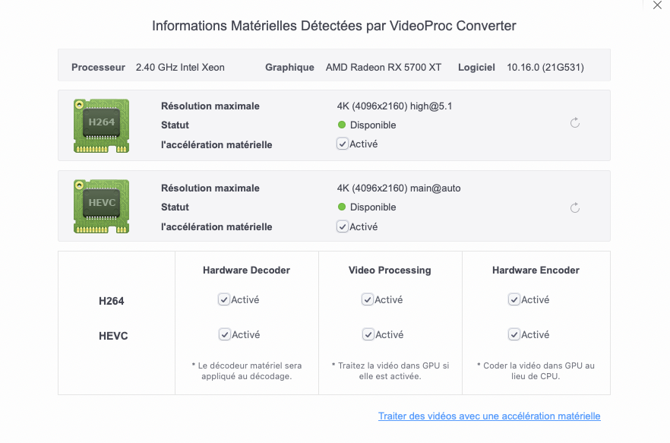Click the Hardware Encoder column header

[536, 271]
